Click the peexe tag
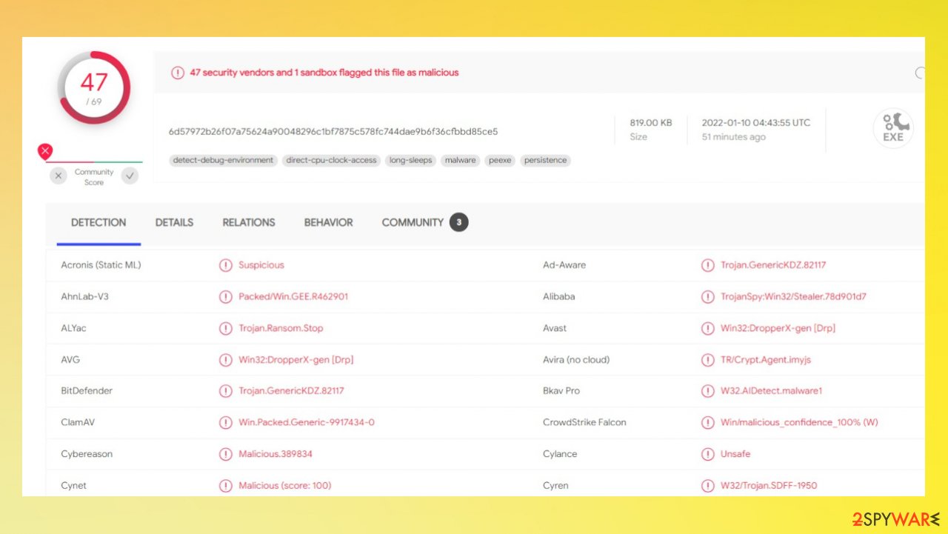 [x=500, y=160]
